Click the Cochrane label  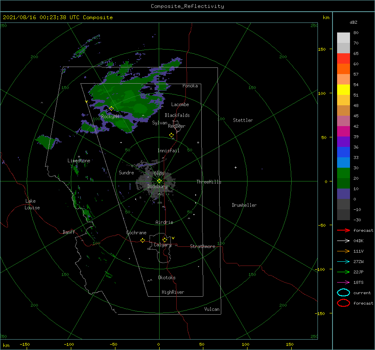[136, 233]
